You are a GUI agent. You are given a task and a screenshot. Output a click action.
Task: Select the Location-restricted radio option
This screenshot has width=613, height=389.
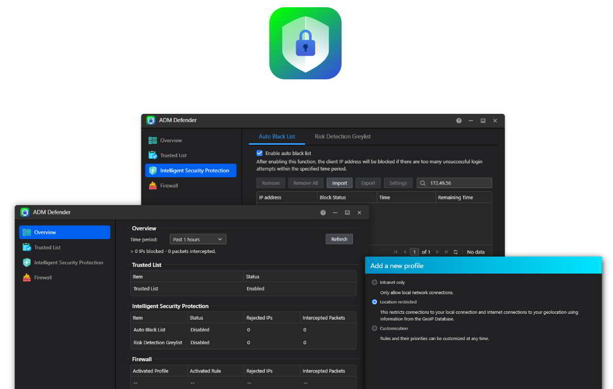pyautogui.click(x=375, y=301)
